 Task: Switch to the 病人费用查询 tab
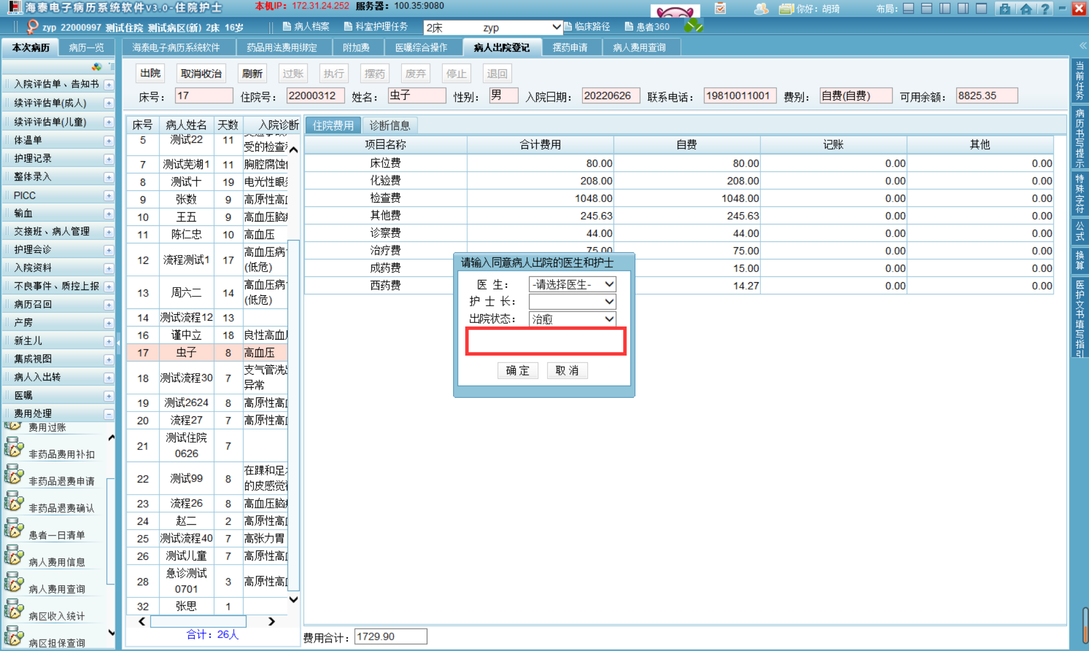click(639, 48)
